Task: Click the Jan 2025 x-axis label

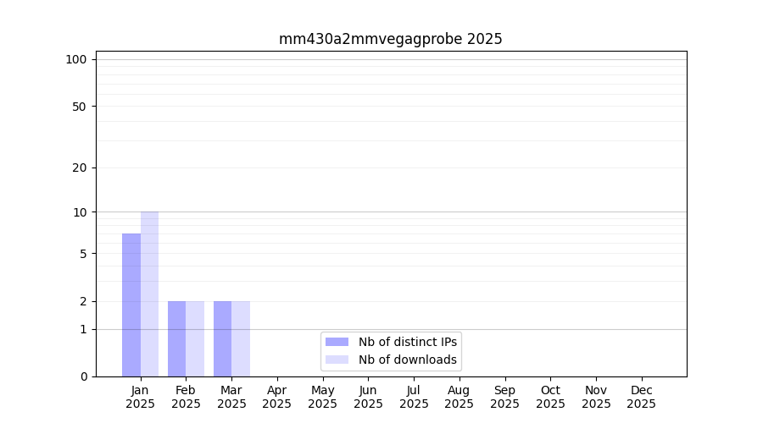Action: coord(141,397)
